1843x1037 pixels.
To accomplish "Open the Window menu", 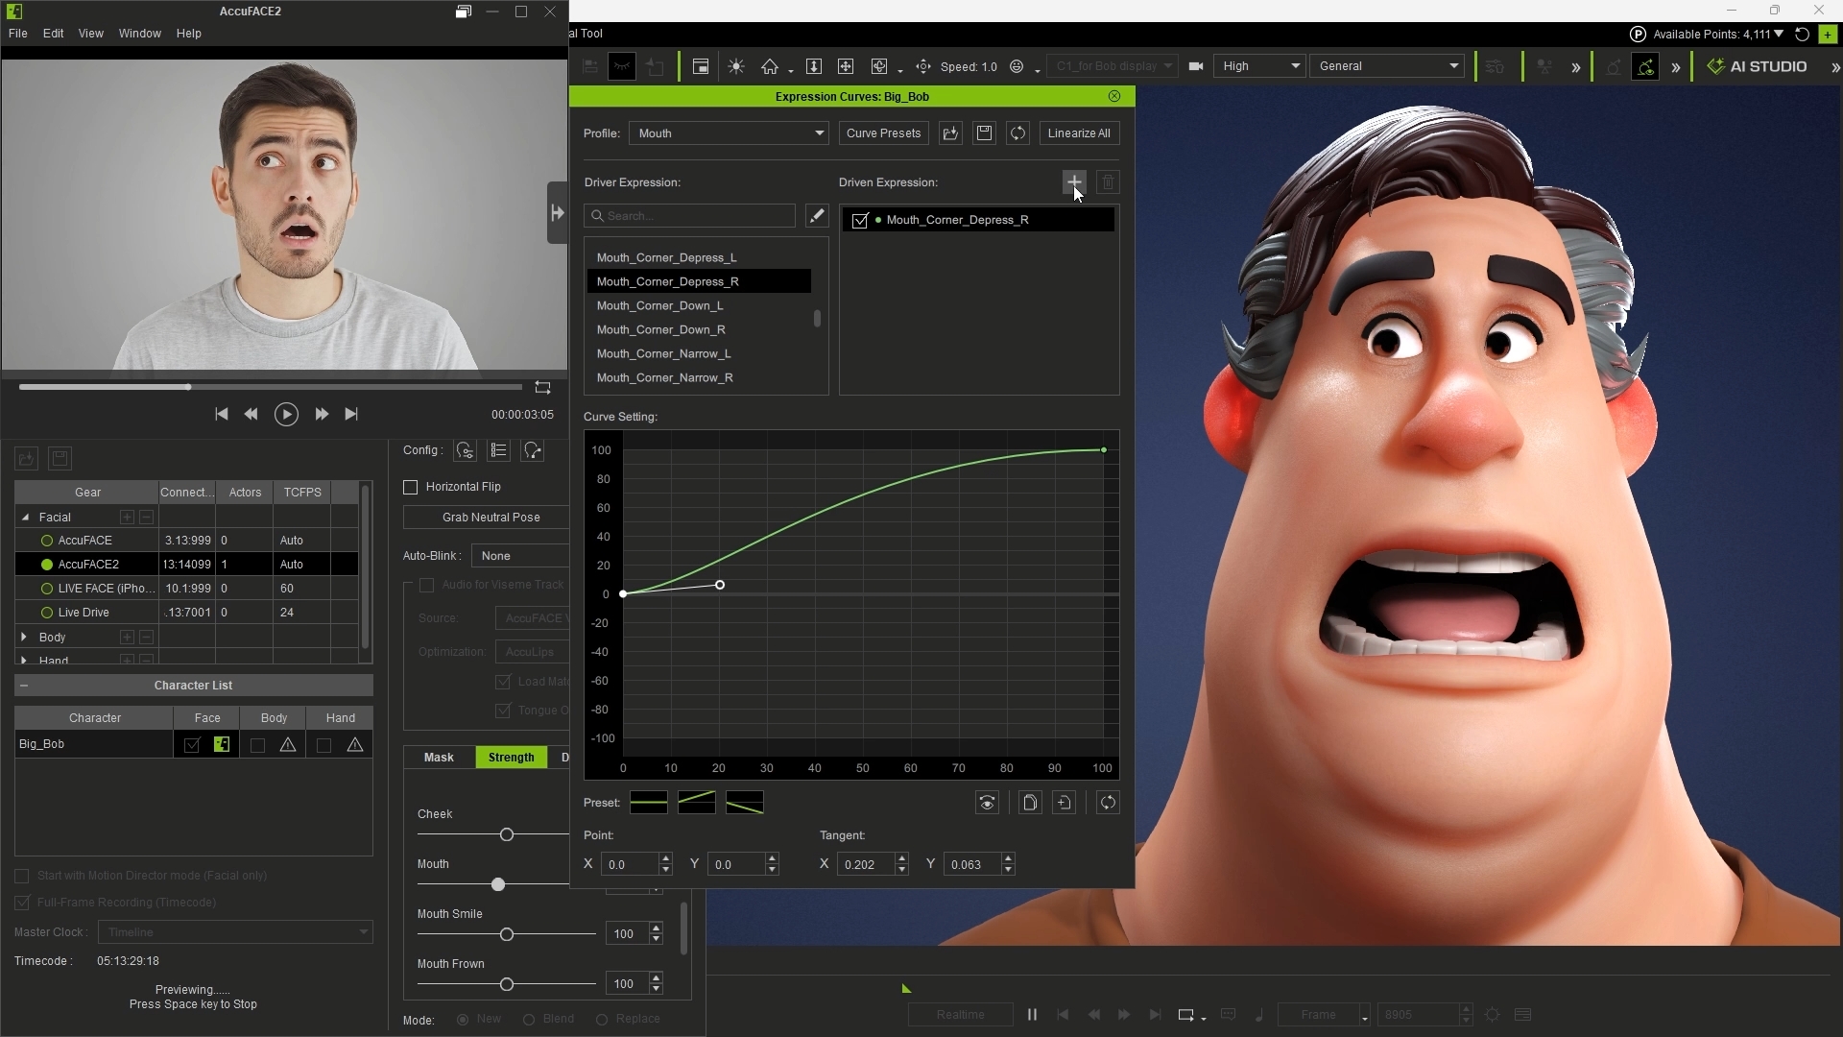I will click(x=140, y=34).
